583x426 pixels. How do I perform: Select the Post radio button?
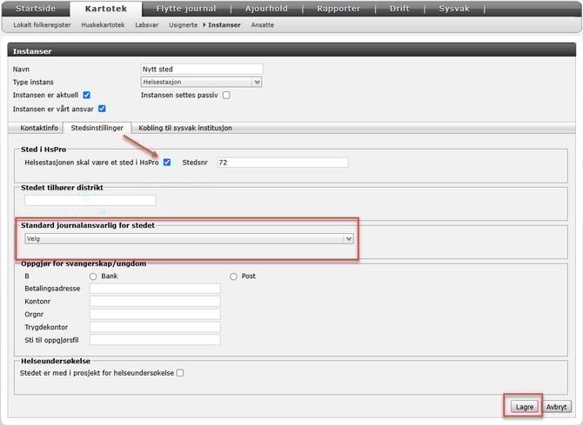point(233,276)
